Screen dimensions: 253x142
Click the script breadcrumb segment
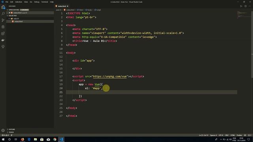(98, 10)
